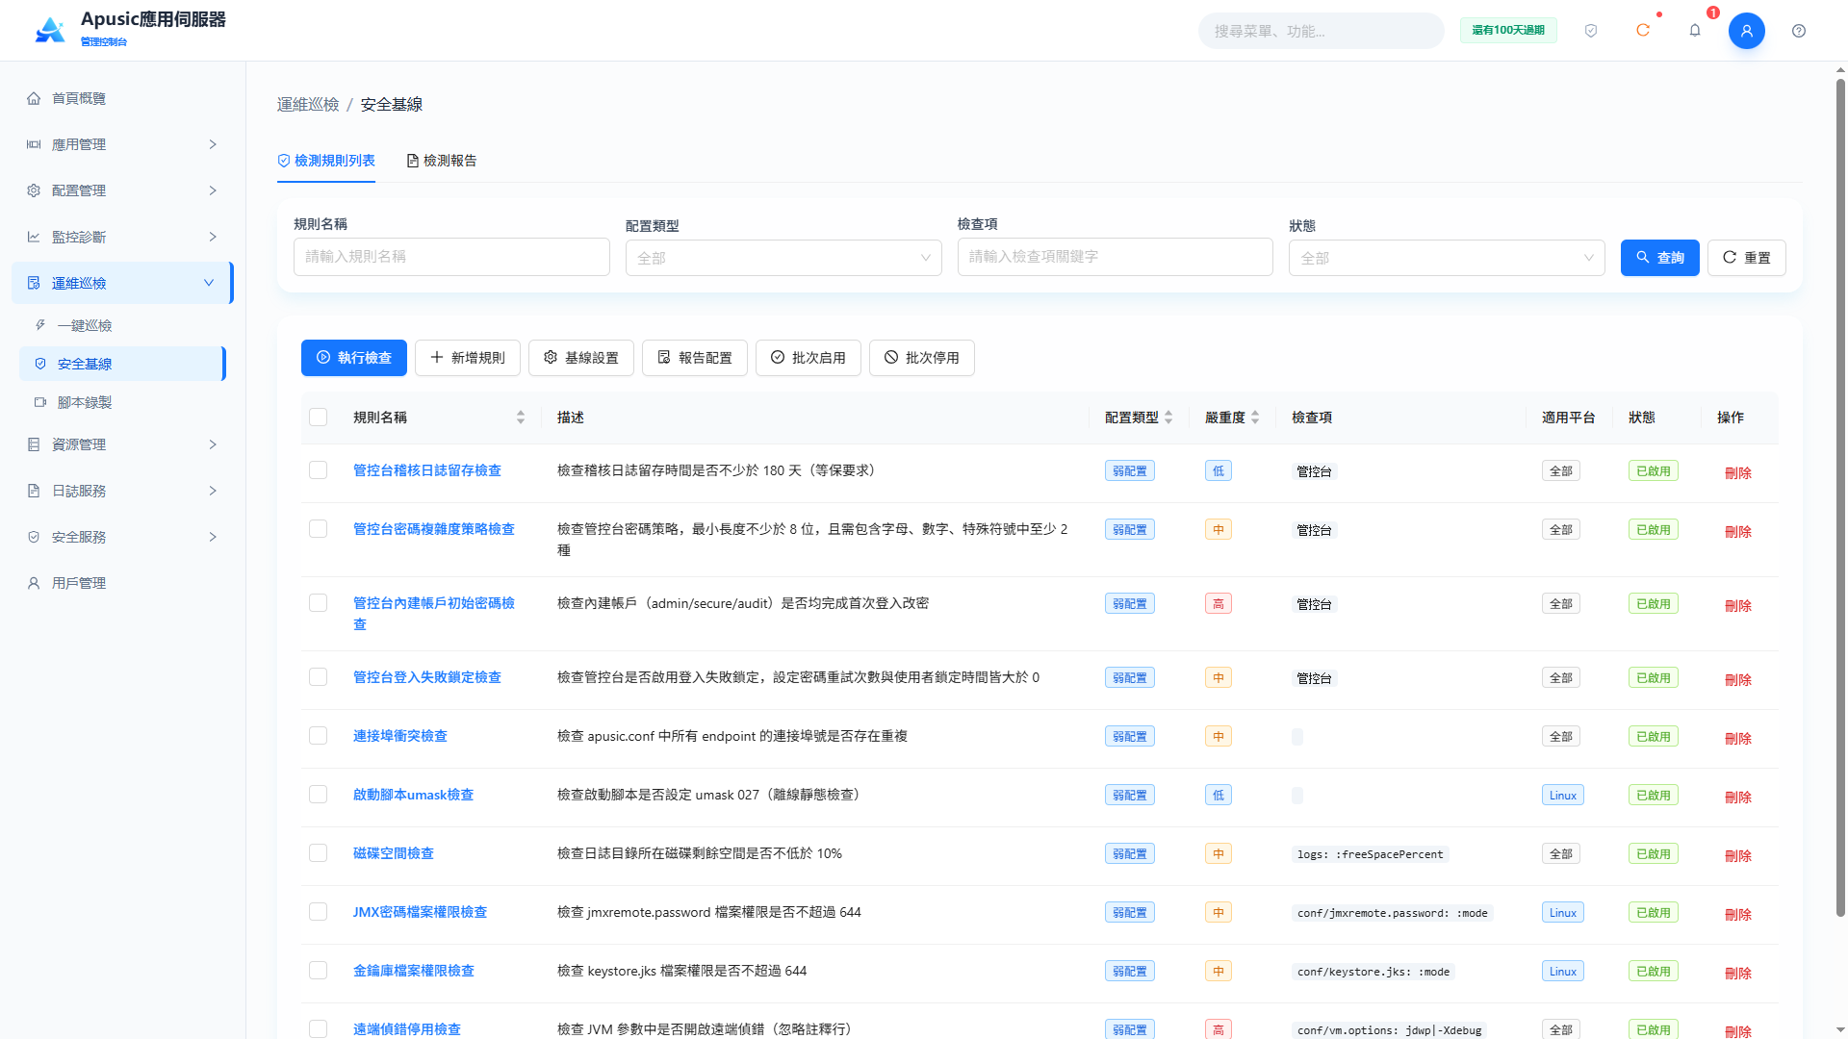Open the 狀態 filter dropdown
Screen dimensions: 1848x1039
click(1447, 258)
